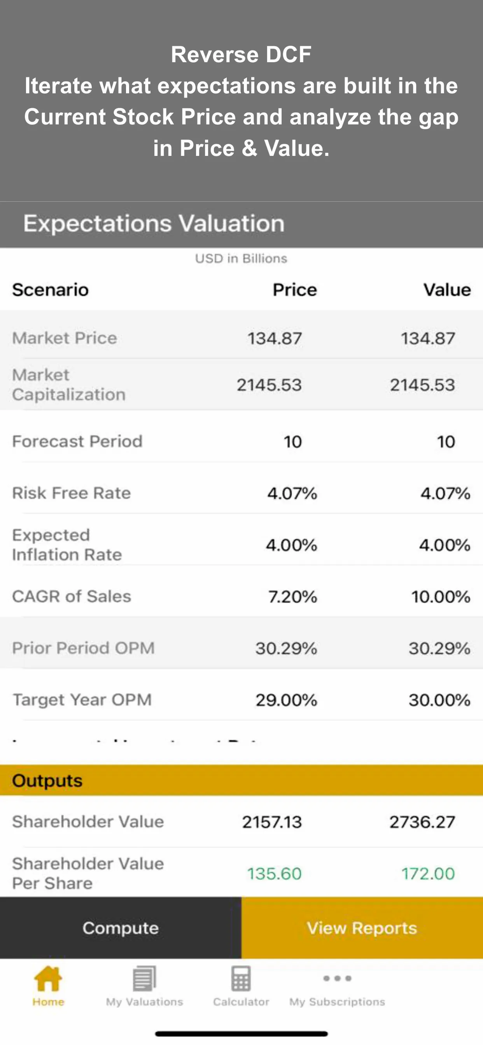
Task: Select the Outputs section header
Action: click(241, 780)
